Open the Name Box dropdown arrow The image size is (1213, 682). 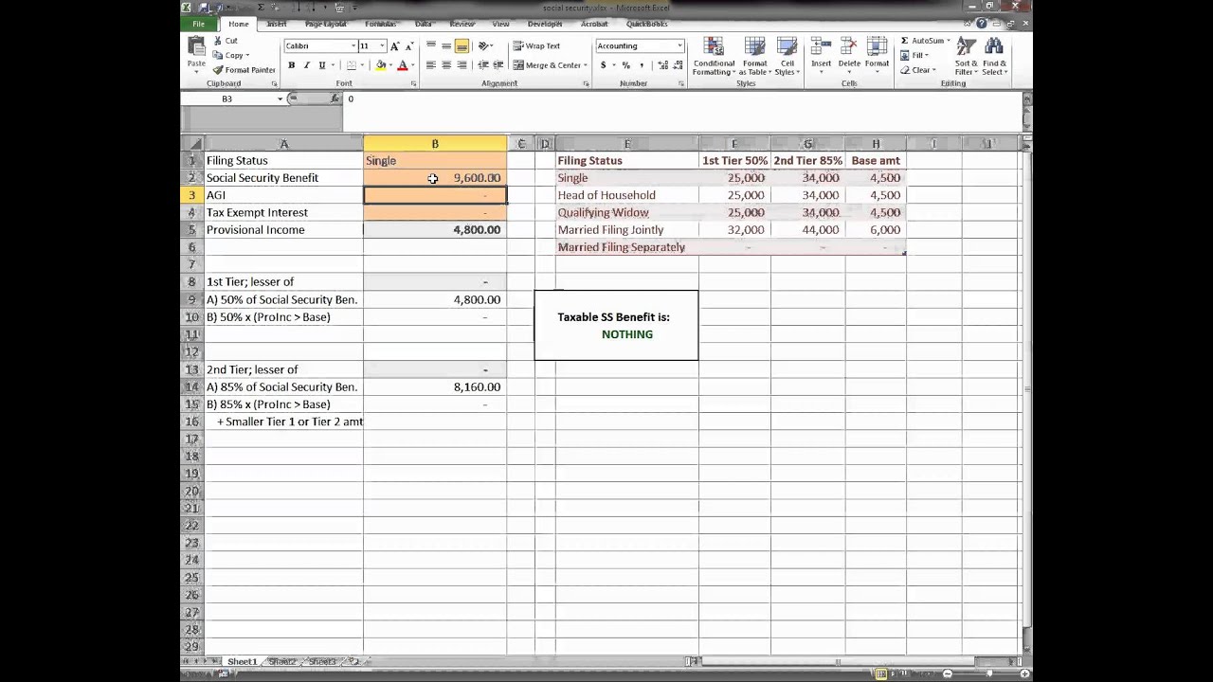(280, 99)
